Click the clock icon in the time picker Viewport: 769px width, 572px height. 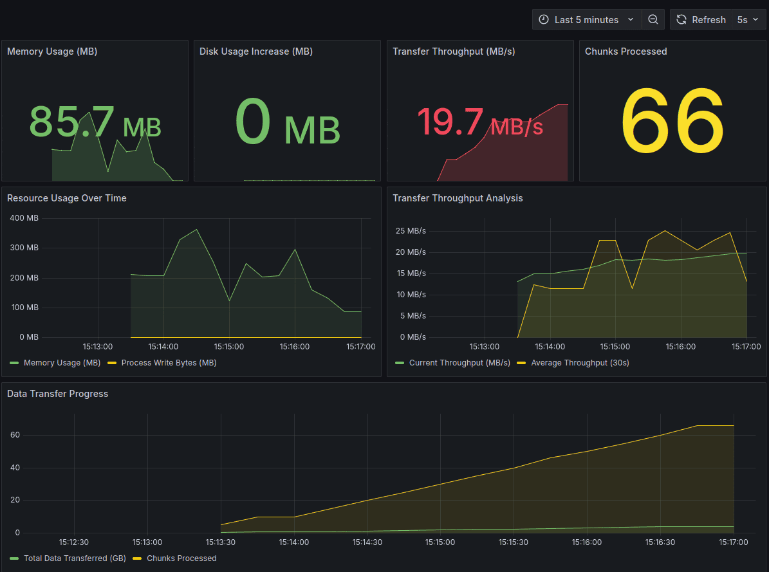(x=544, y=20)
